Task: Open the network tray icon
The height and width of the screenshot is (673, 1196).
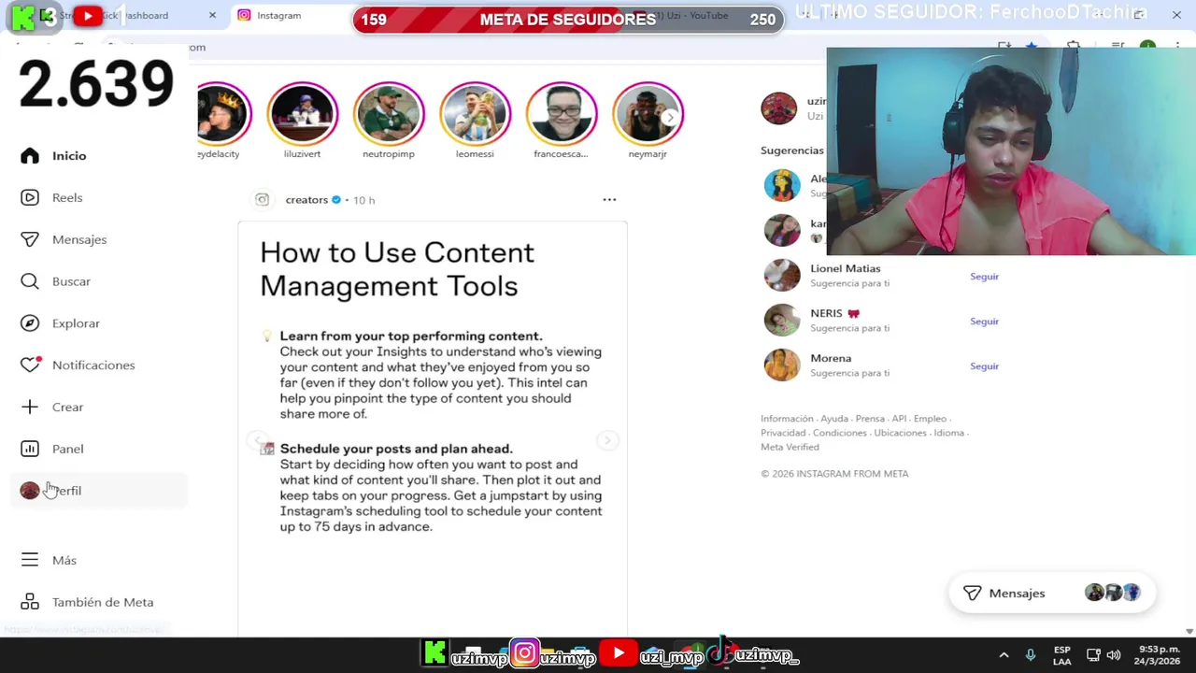Action: tap(1093, 655)
